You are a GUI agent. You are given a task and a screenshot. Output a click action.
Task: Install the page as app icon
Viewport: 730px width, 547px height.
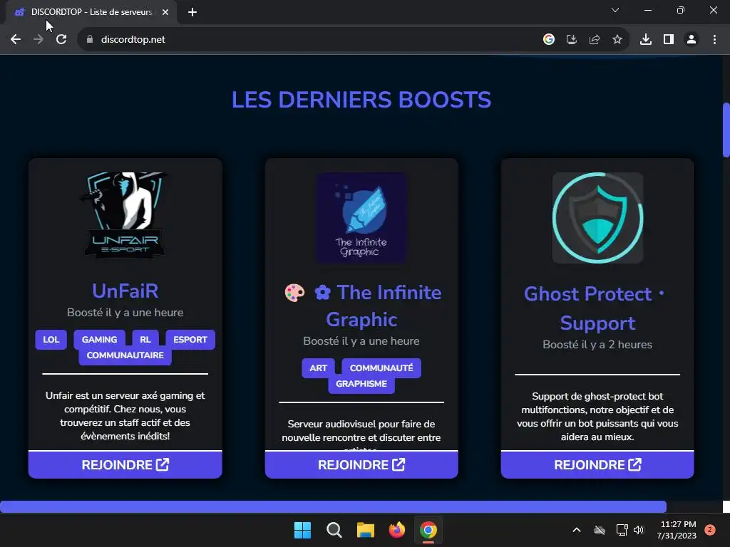pos(572,40)
